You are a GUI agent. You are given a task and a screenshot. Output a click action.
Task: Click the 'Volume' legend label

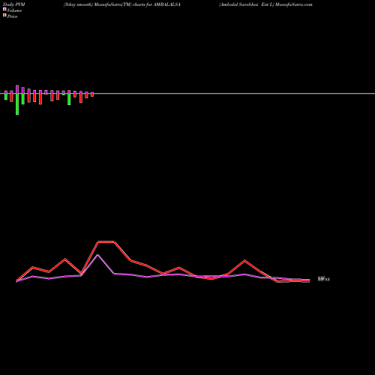coord(14,10)
